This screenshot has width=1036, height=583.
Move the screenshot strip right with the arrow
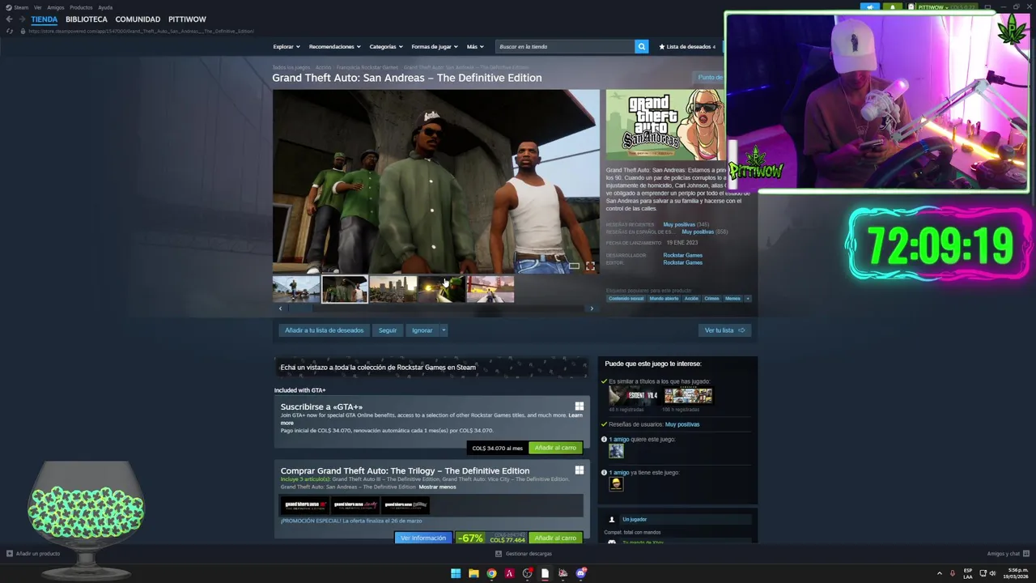[x=592, y=309]
